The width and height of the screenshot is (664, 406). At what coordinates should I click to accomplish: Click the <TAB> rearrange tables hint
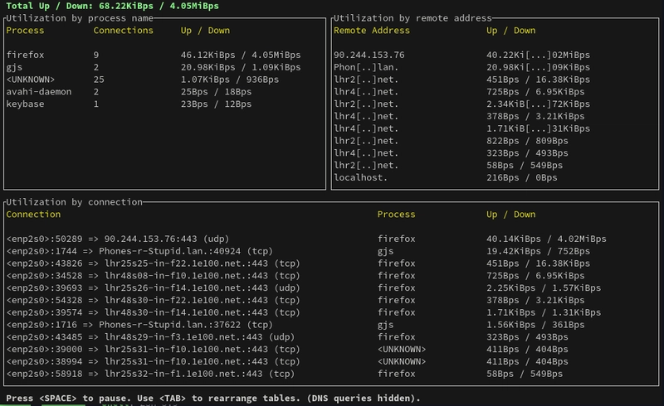172,399
